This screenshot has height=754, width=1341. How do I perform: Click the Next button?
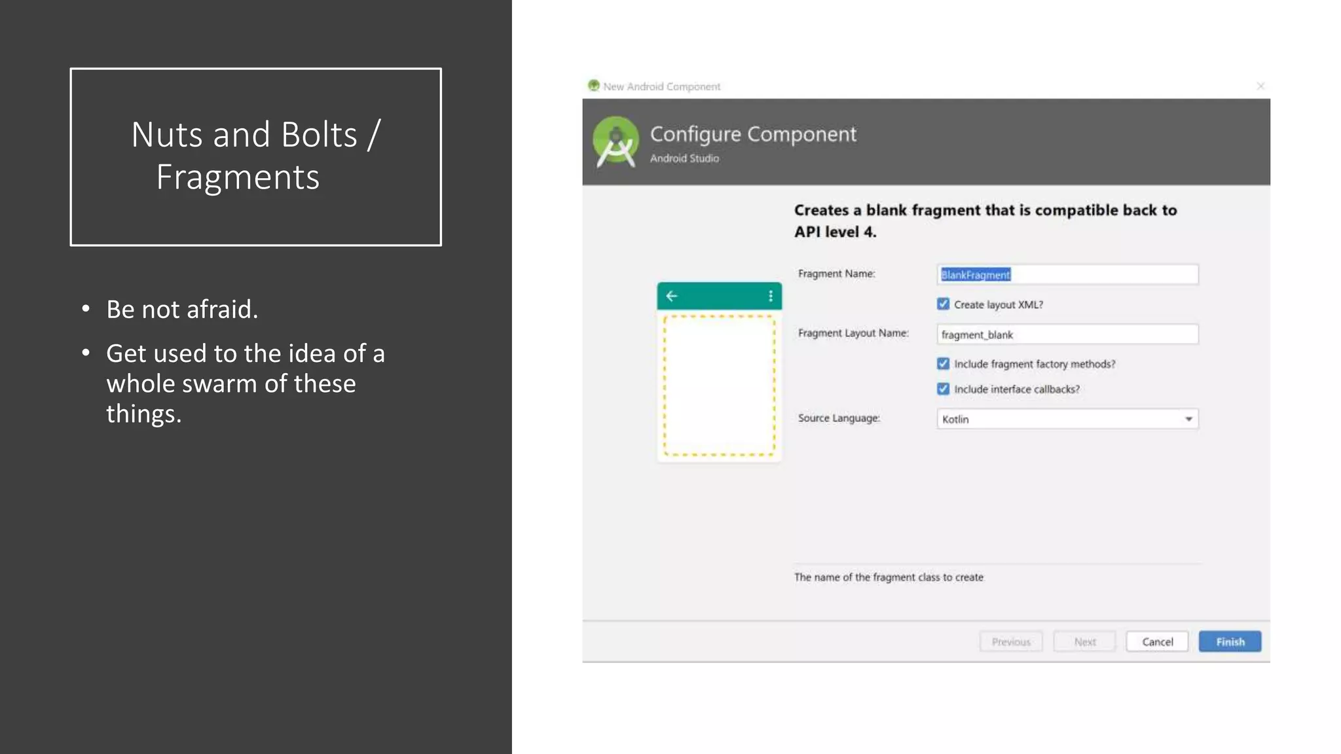click(x=1084, y=641)
